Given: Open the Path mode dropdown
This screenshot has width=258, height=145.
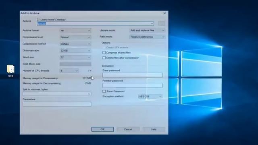Looking at the screenshot, I should tap(147, 37).
